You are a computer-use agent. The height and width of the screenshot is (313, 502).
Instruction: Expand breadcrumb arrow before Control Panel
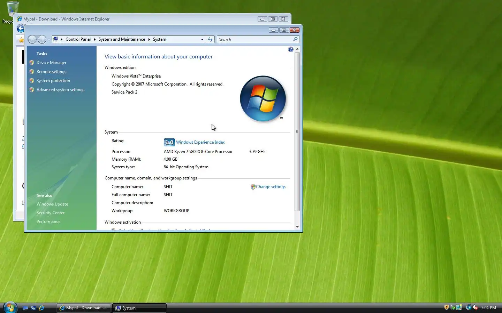pyautogui.click(x=61, y=39)
